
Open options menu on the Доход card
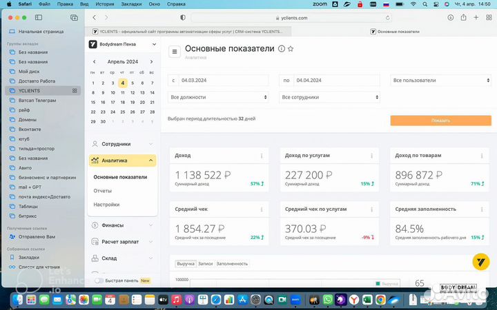[x=262, y=156]
